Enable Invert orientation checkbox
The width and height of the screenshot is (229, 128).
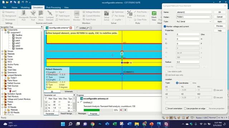tap(166, 108)
